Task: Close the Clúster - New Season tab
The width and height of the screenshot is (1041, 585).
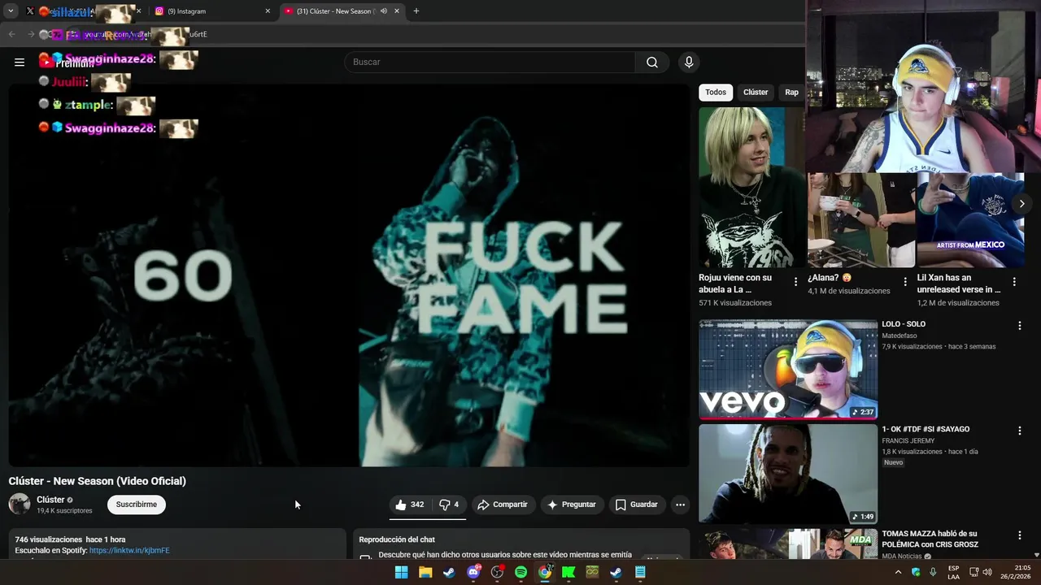Action: point(397,11)
